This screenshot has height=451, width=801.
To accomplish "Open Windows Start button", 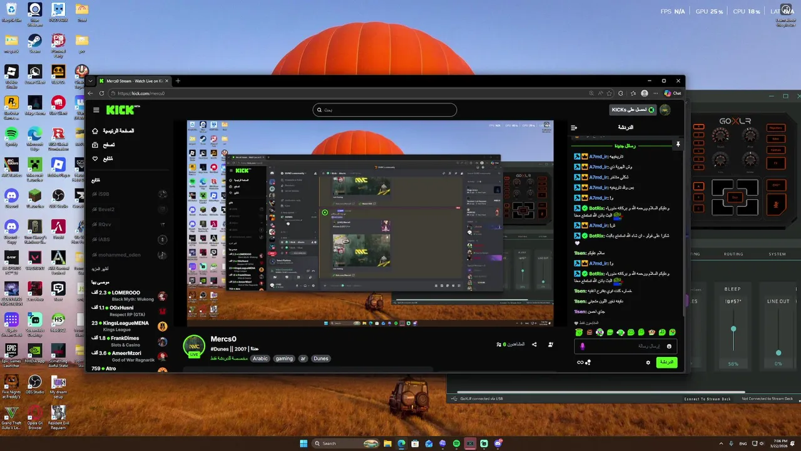I will click(304, 443).
